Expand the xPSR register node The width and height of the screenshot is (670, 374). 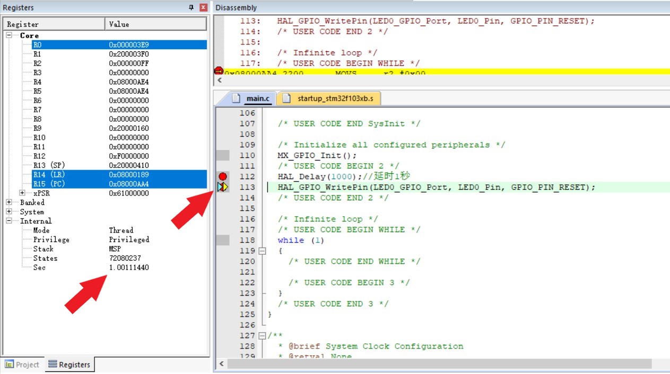click(22, 193)
